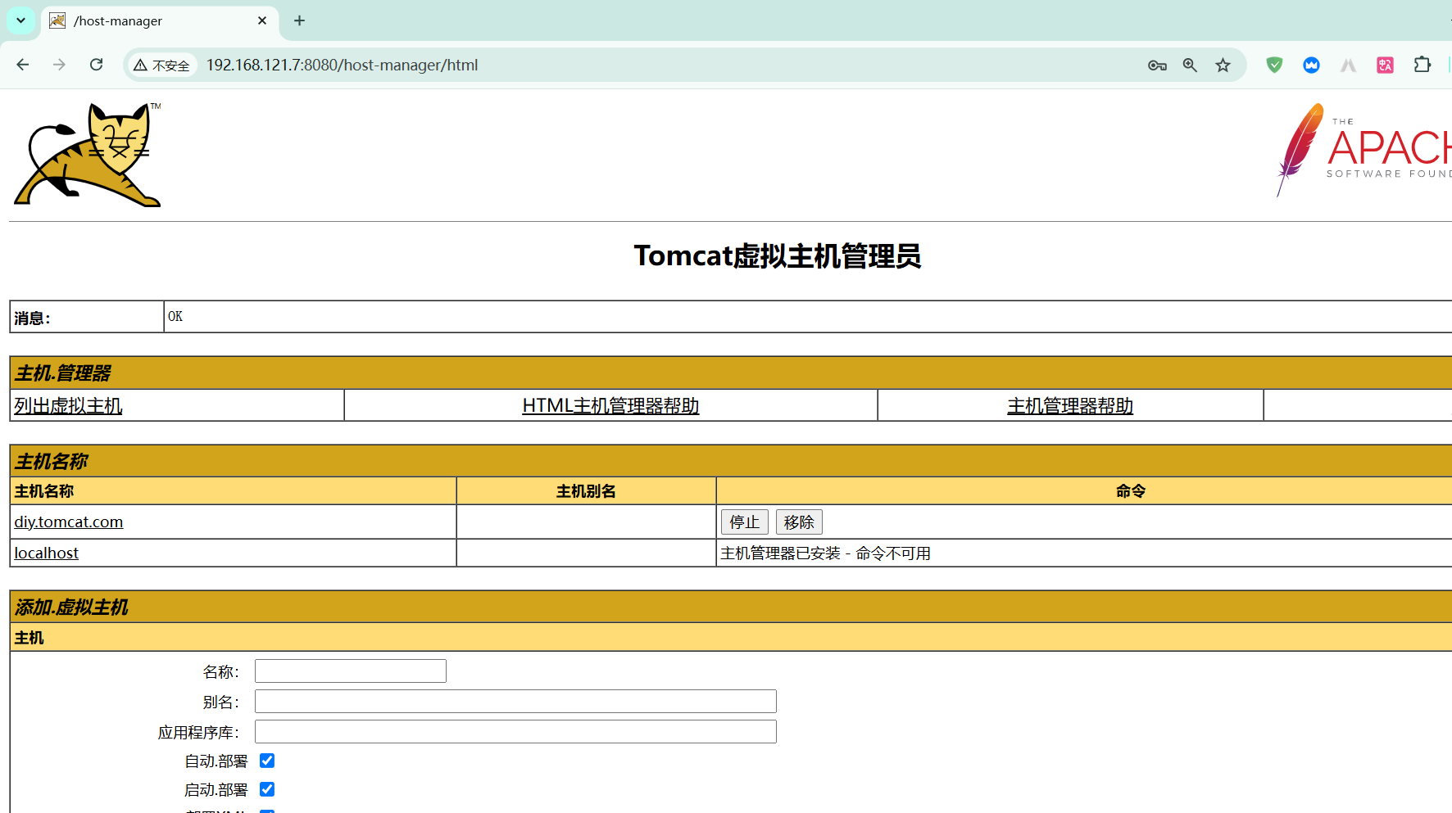Click the address bar URL
1452x813 pixels.
click(342, 65)
